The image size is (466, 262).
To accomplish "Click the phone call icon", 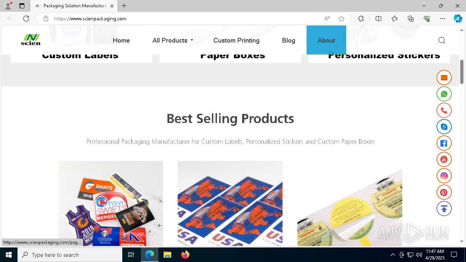I will click(444, 110).
